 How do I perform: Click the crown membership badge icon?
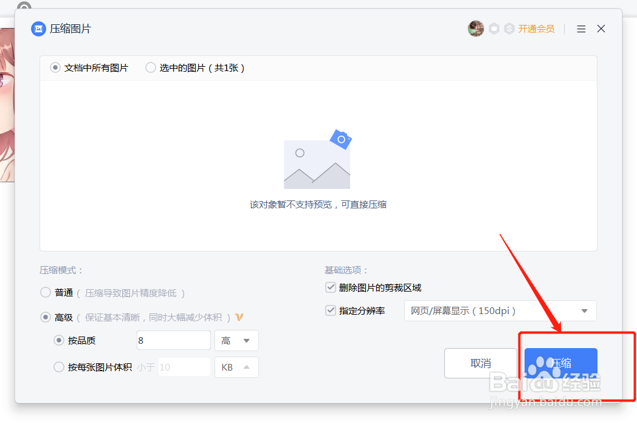click(x=493, y=29)
